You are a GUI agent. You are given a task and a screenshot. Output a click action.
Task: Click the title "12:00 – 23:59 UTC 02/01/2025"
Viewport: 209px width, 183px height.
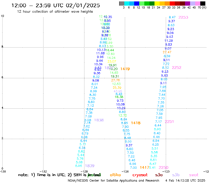[56, 5]
